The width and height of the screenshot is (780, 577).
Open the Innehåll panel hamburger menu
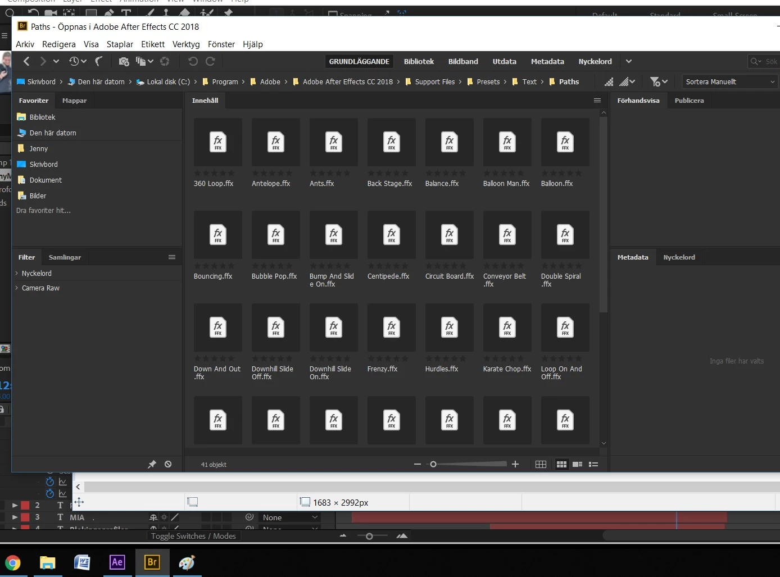tap(597, 101)
